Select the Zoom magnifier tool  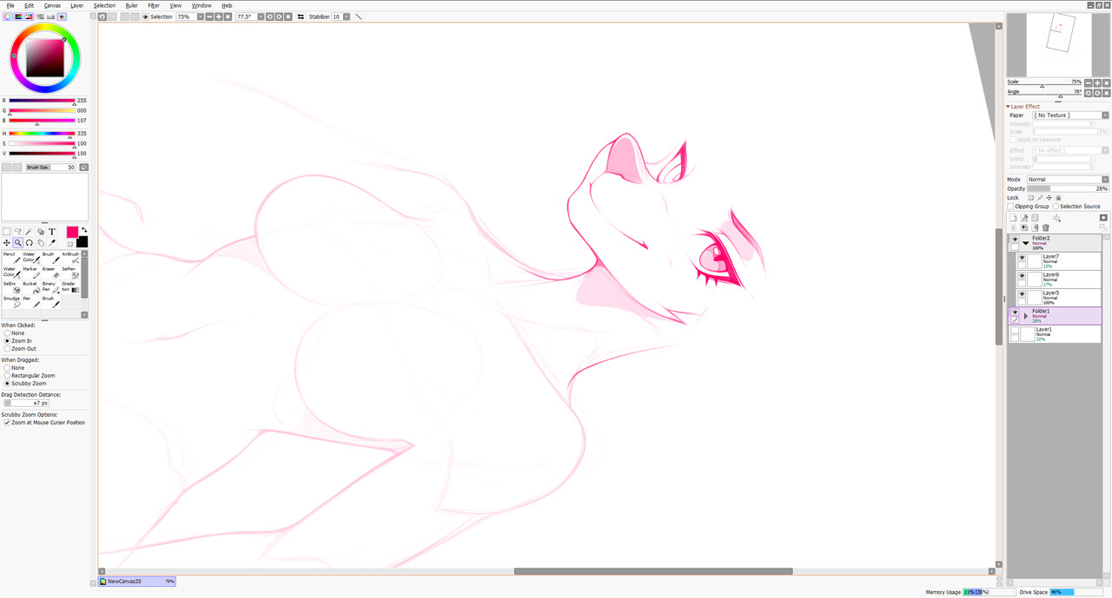click(x=17, y=243)
